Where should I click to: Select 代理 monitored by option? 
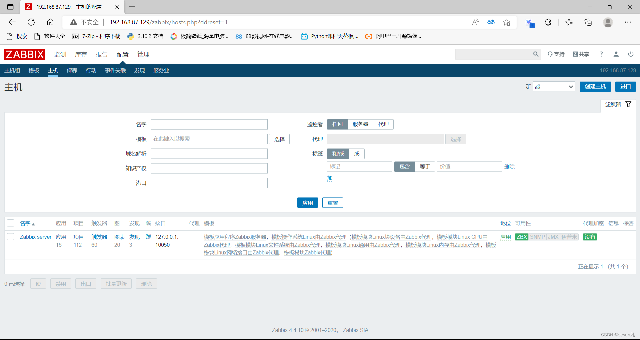pyautogui.click(x=383, y=124)
